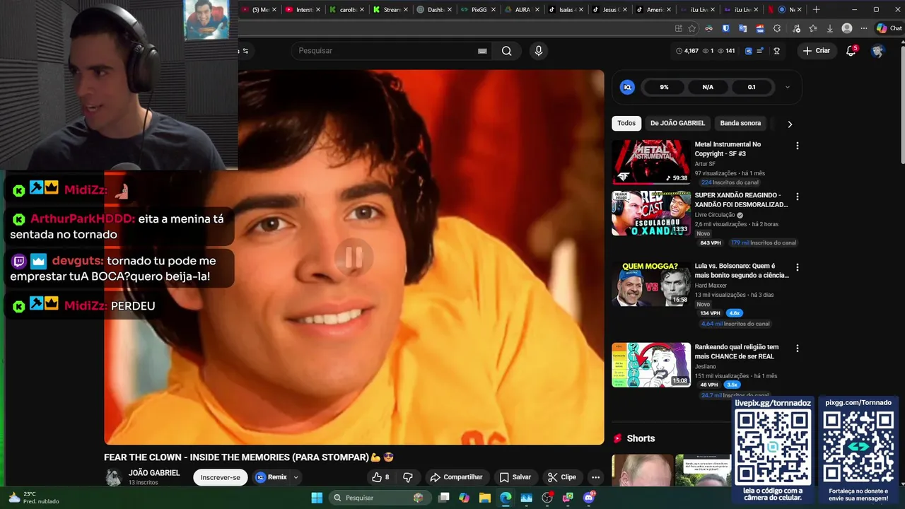Screen dimensions: 905x509
Task: Open options for Lula vs. Bolsonaro video
Action: coord(798,268)
